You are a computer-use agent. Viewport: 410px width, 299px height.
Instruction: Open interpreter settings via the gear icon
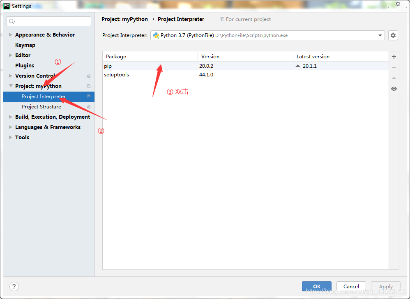[393, 35]
